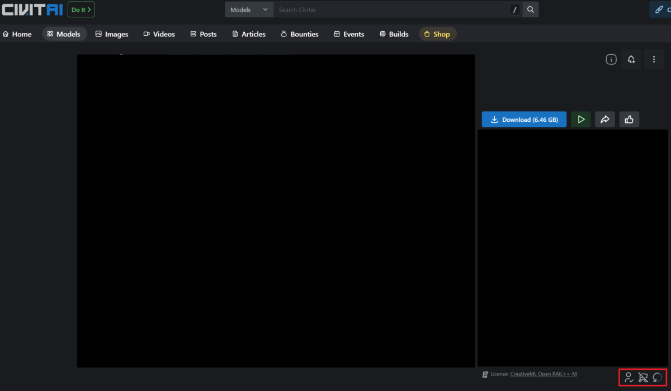Open the Shop page
The image size is (671, 391).
coord(437,34)
